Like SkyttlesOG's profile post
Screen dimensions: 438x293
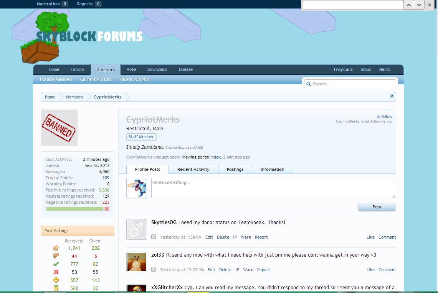370,237
